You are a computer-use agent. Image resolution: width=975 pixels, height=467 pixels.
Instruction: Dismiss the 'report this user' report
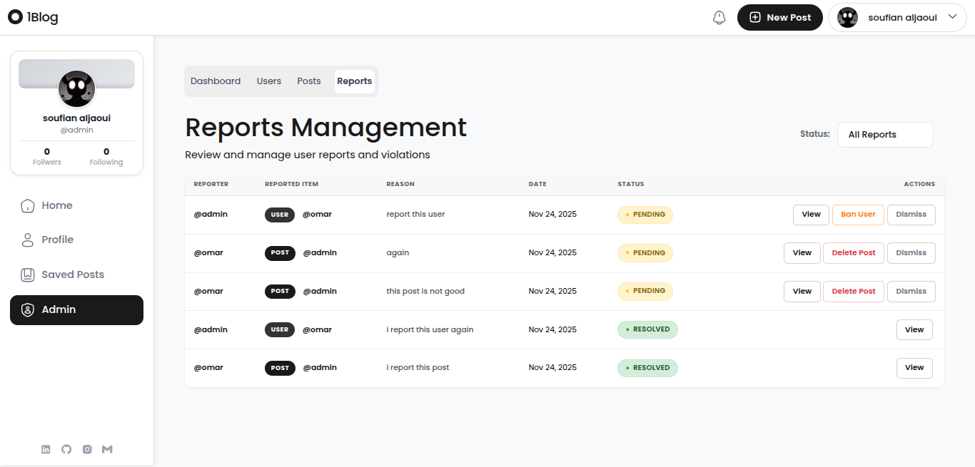[911, 215]
